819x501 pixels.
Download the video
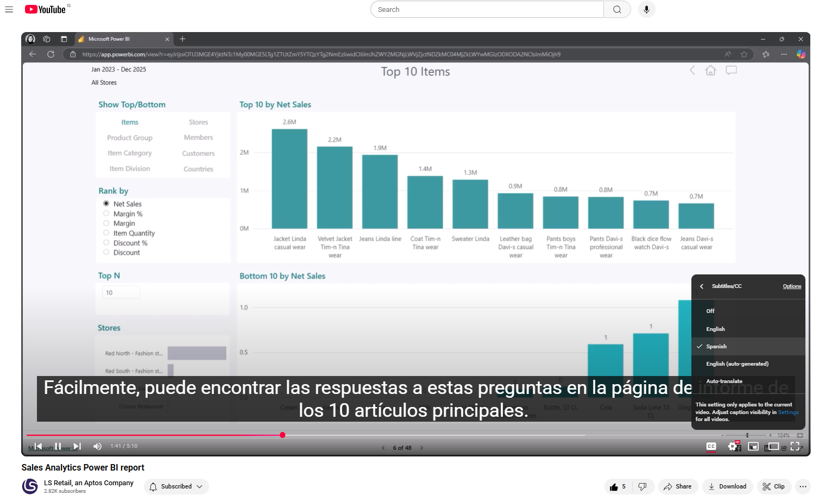click(x=727, y=487)
